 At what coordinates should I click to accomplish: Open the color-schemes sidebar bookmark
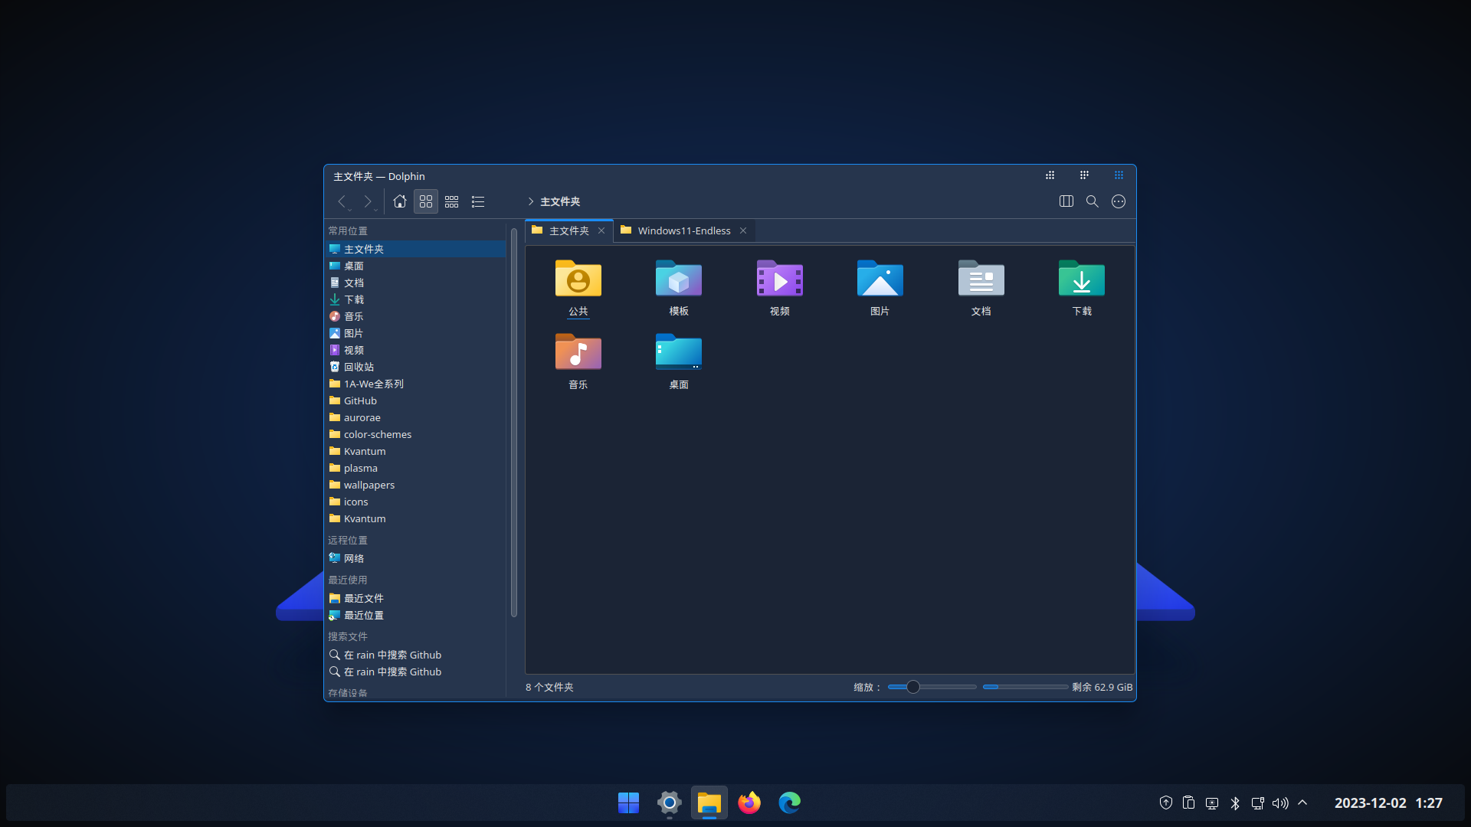point(416,434)
